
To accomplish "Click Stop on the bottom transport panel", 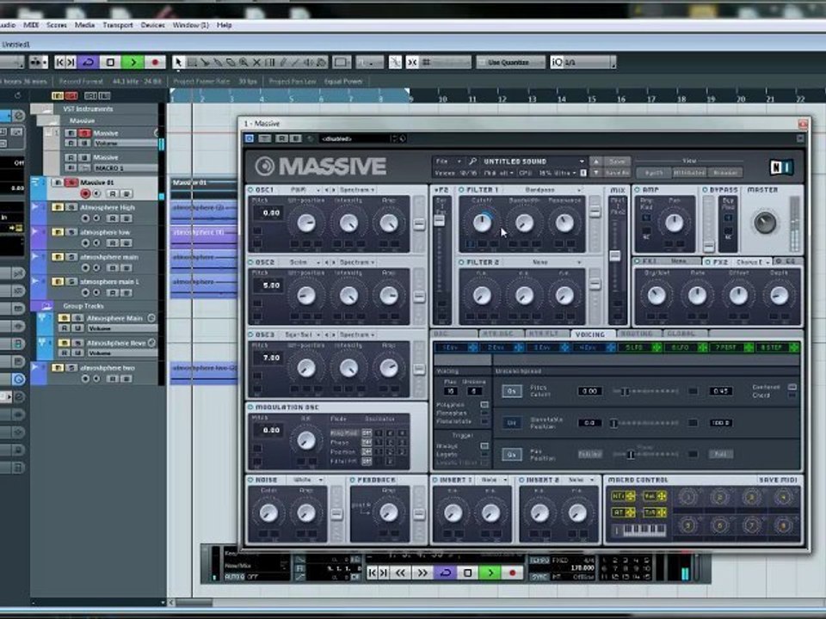I will [468, 573].
